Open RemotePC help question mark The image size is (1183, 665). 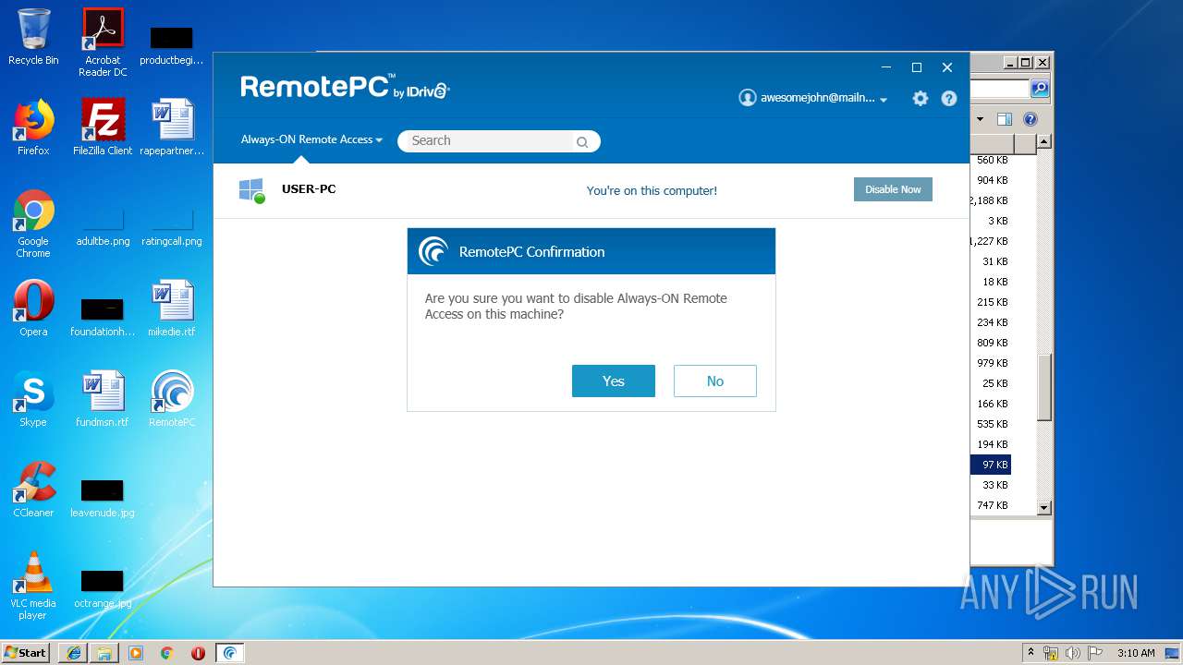click(949, 98)
